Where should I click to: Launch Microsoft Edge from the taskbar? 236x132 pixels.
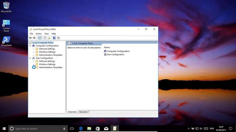click(x=81, y=129)
